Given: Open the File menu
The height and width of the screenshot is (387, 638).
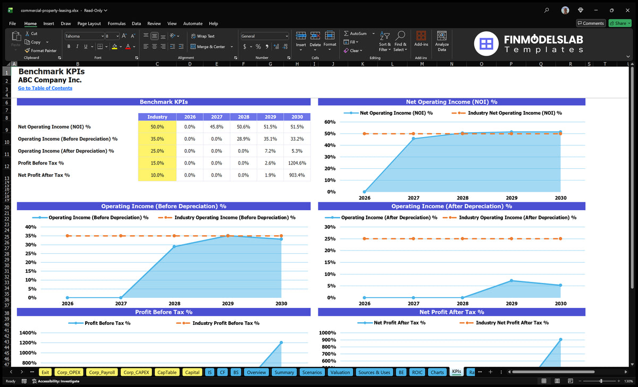Looking at the screenshot, I should click(x=12, y=23).
